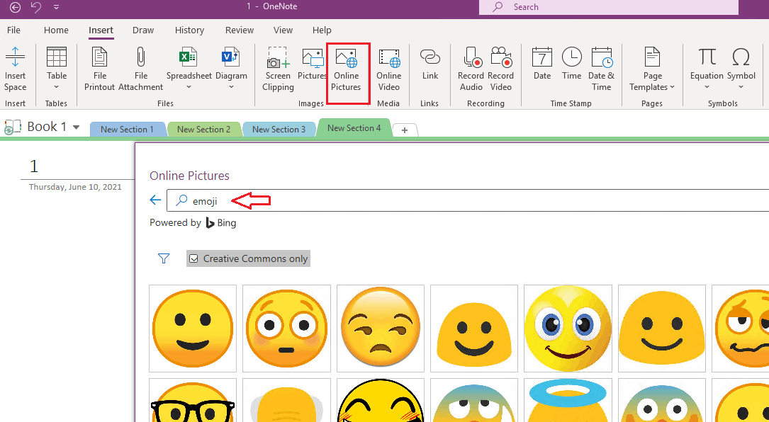Open the Record Audio tool
This screenshot has height=422, width=769.
471,68
